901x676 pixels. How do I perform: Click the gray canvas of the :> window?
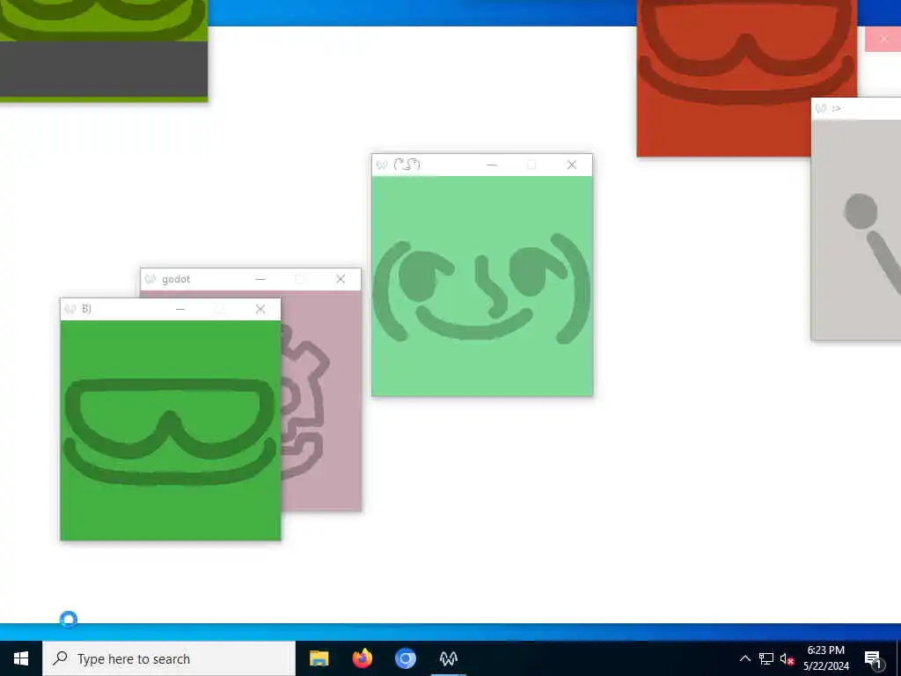856,230
